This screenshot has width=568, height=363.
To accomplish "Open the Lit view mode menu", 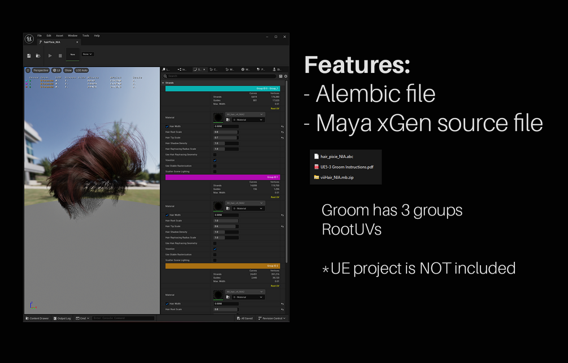I will point(57,70).
